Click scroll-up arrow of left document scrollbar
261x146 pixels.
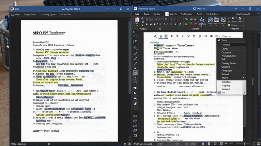(x=130, y=19)
